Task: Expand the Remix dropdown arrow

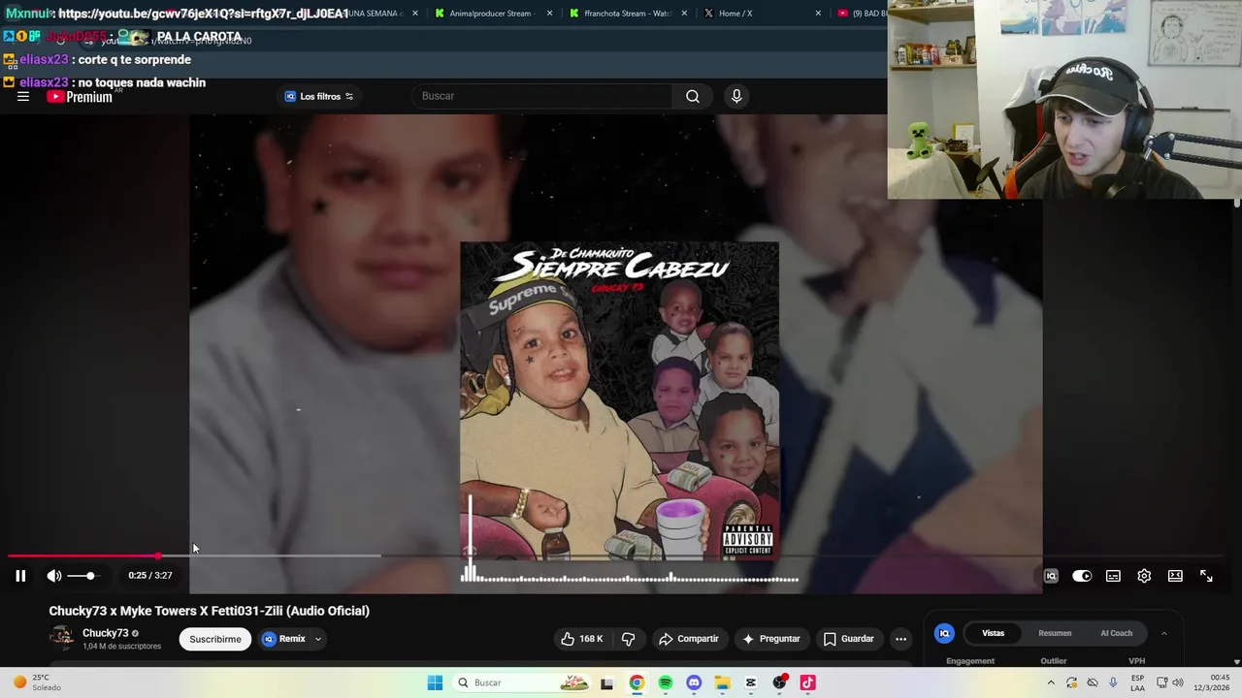Action: click(x=318, y=639)
